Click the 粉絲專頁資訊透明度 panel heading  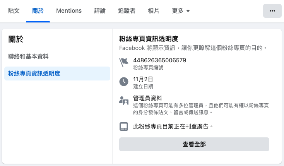point(149,38)
